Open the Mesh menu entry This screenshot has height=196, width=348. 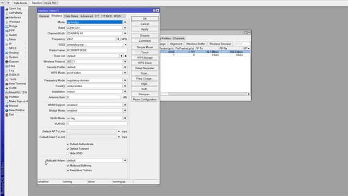13,39
